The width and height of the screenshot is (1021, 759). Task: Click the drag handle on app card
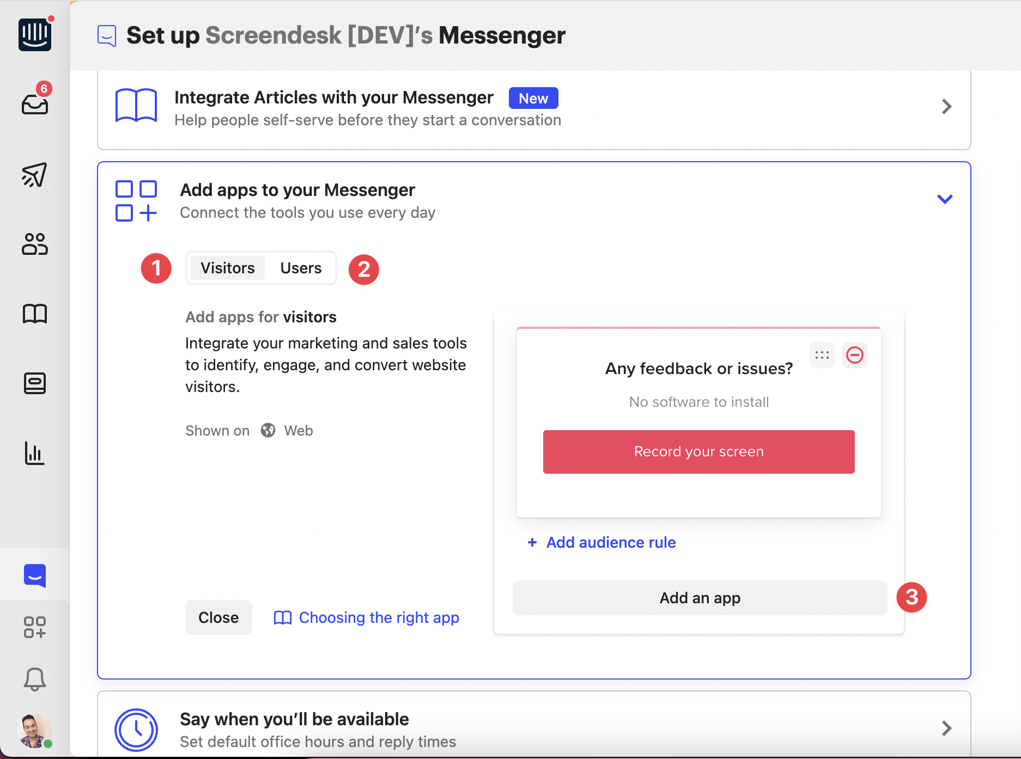pyautogui.click(x=822, y=355)
